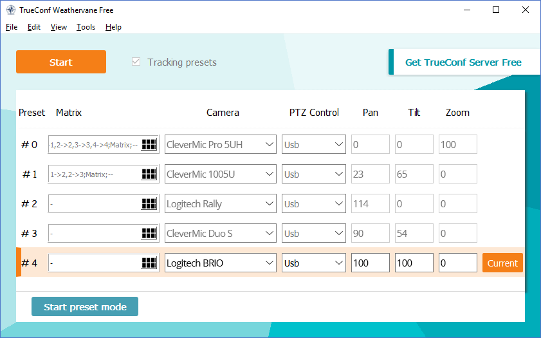The width and height of the screenshot is (541, 338).
Task: Open the Help menu
Action: click(x=113, y=27)
